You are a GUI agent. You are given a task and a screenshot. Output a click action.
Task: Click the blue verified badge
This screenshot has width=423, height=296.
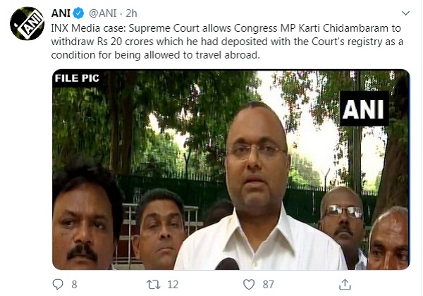[x=79, y=13]
